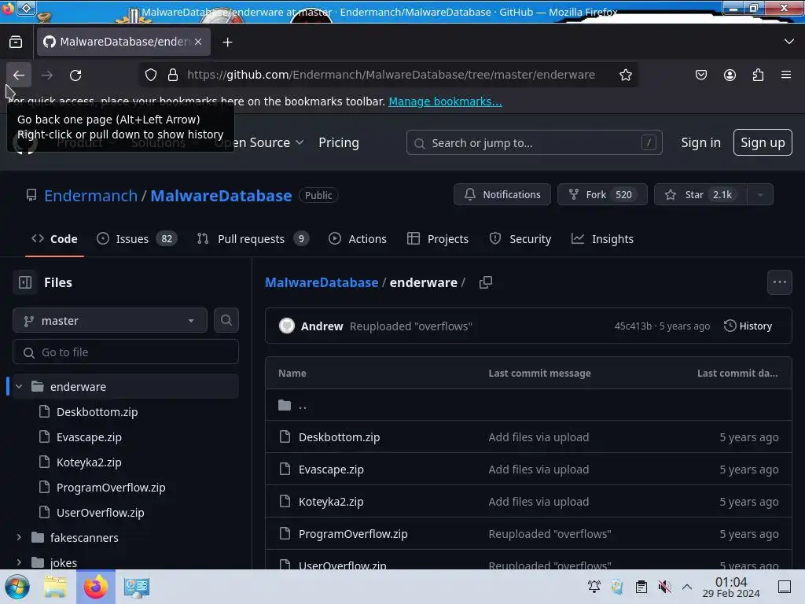Open Save to Pocket icon
Image resolution: width=805 pixels, height=604 pixels.
pos(700,75)
